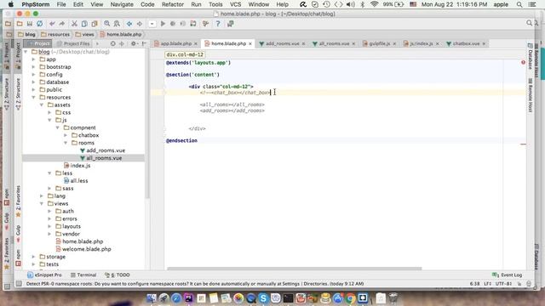Click the resources breadcrumb
This screenshot has height=306, width=545.
tap(55, 34)
